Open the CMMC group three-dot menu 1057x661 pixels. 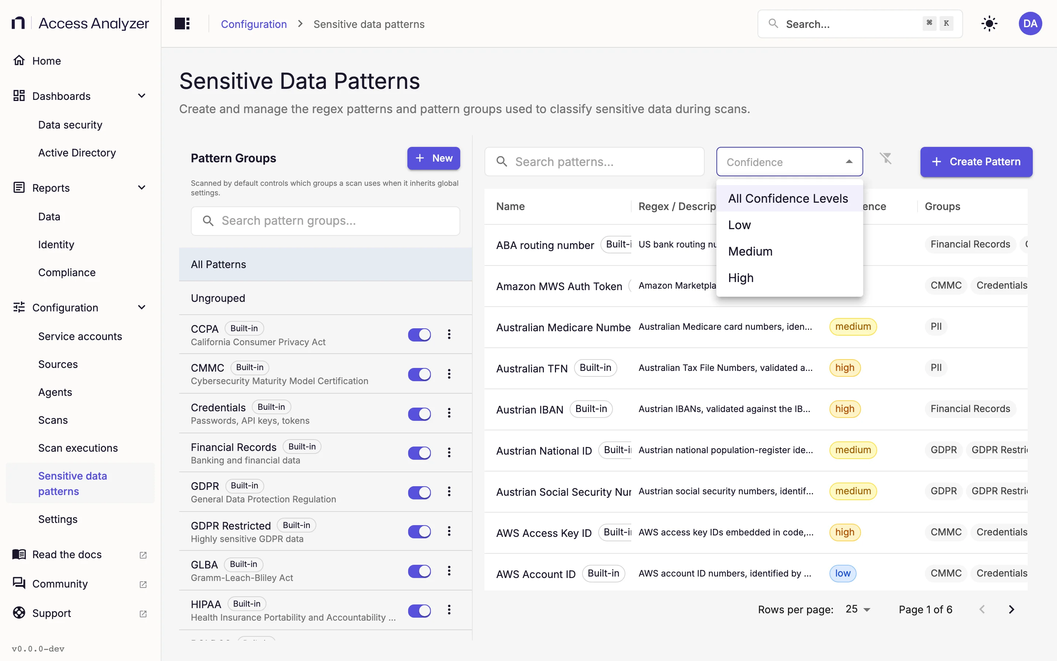(x=449, y=374)
